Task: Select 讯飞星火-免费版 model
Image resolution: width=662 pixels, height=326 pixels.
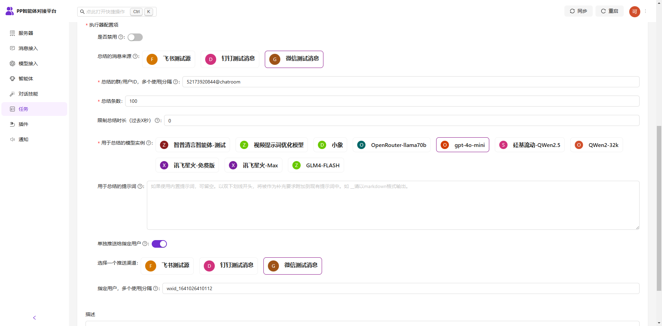Action: 187,165
